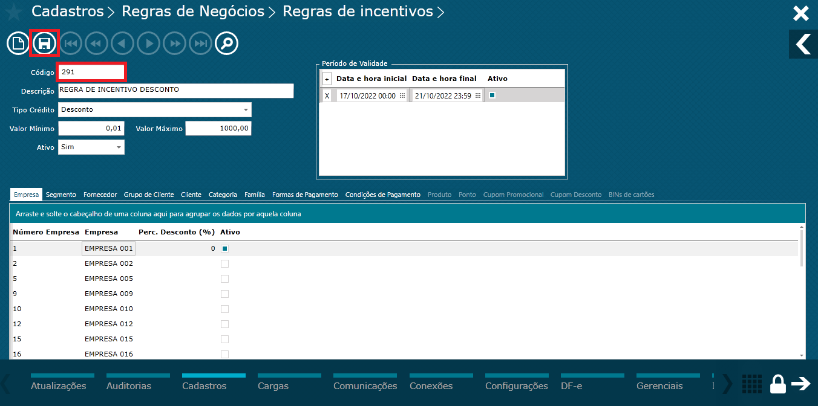Image resolution: width=818 pixels, height=406 pixels.
Task: Switch to the Empresa tab
Action: coord(26,195)
